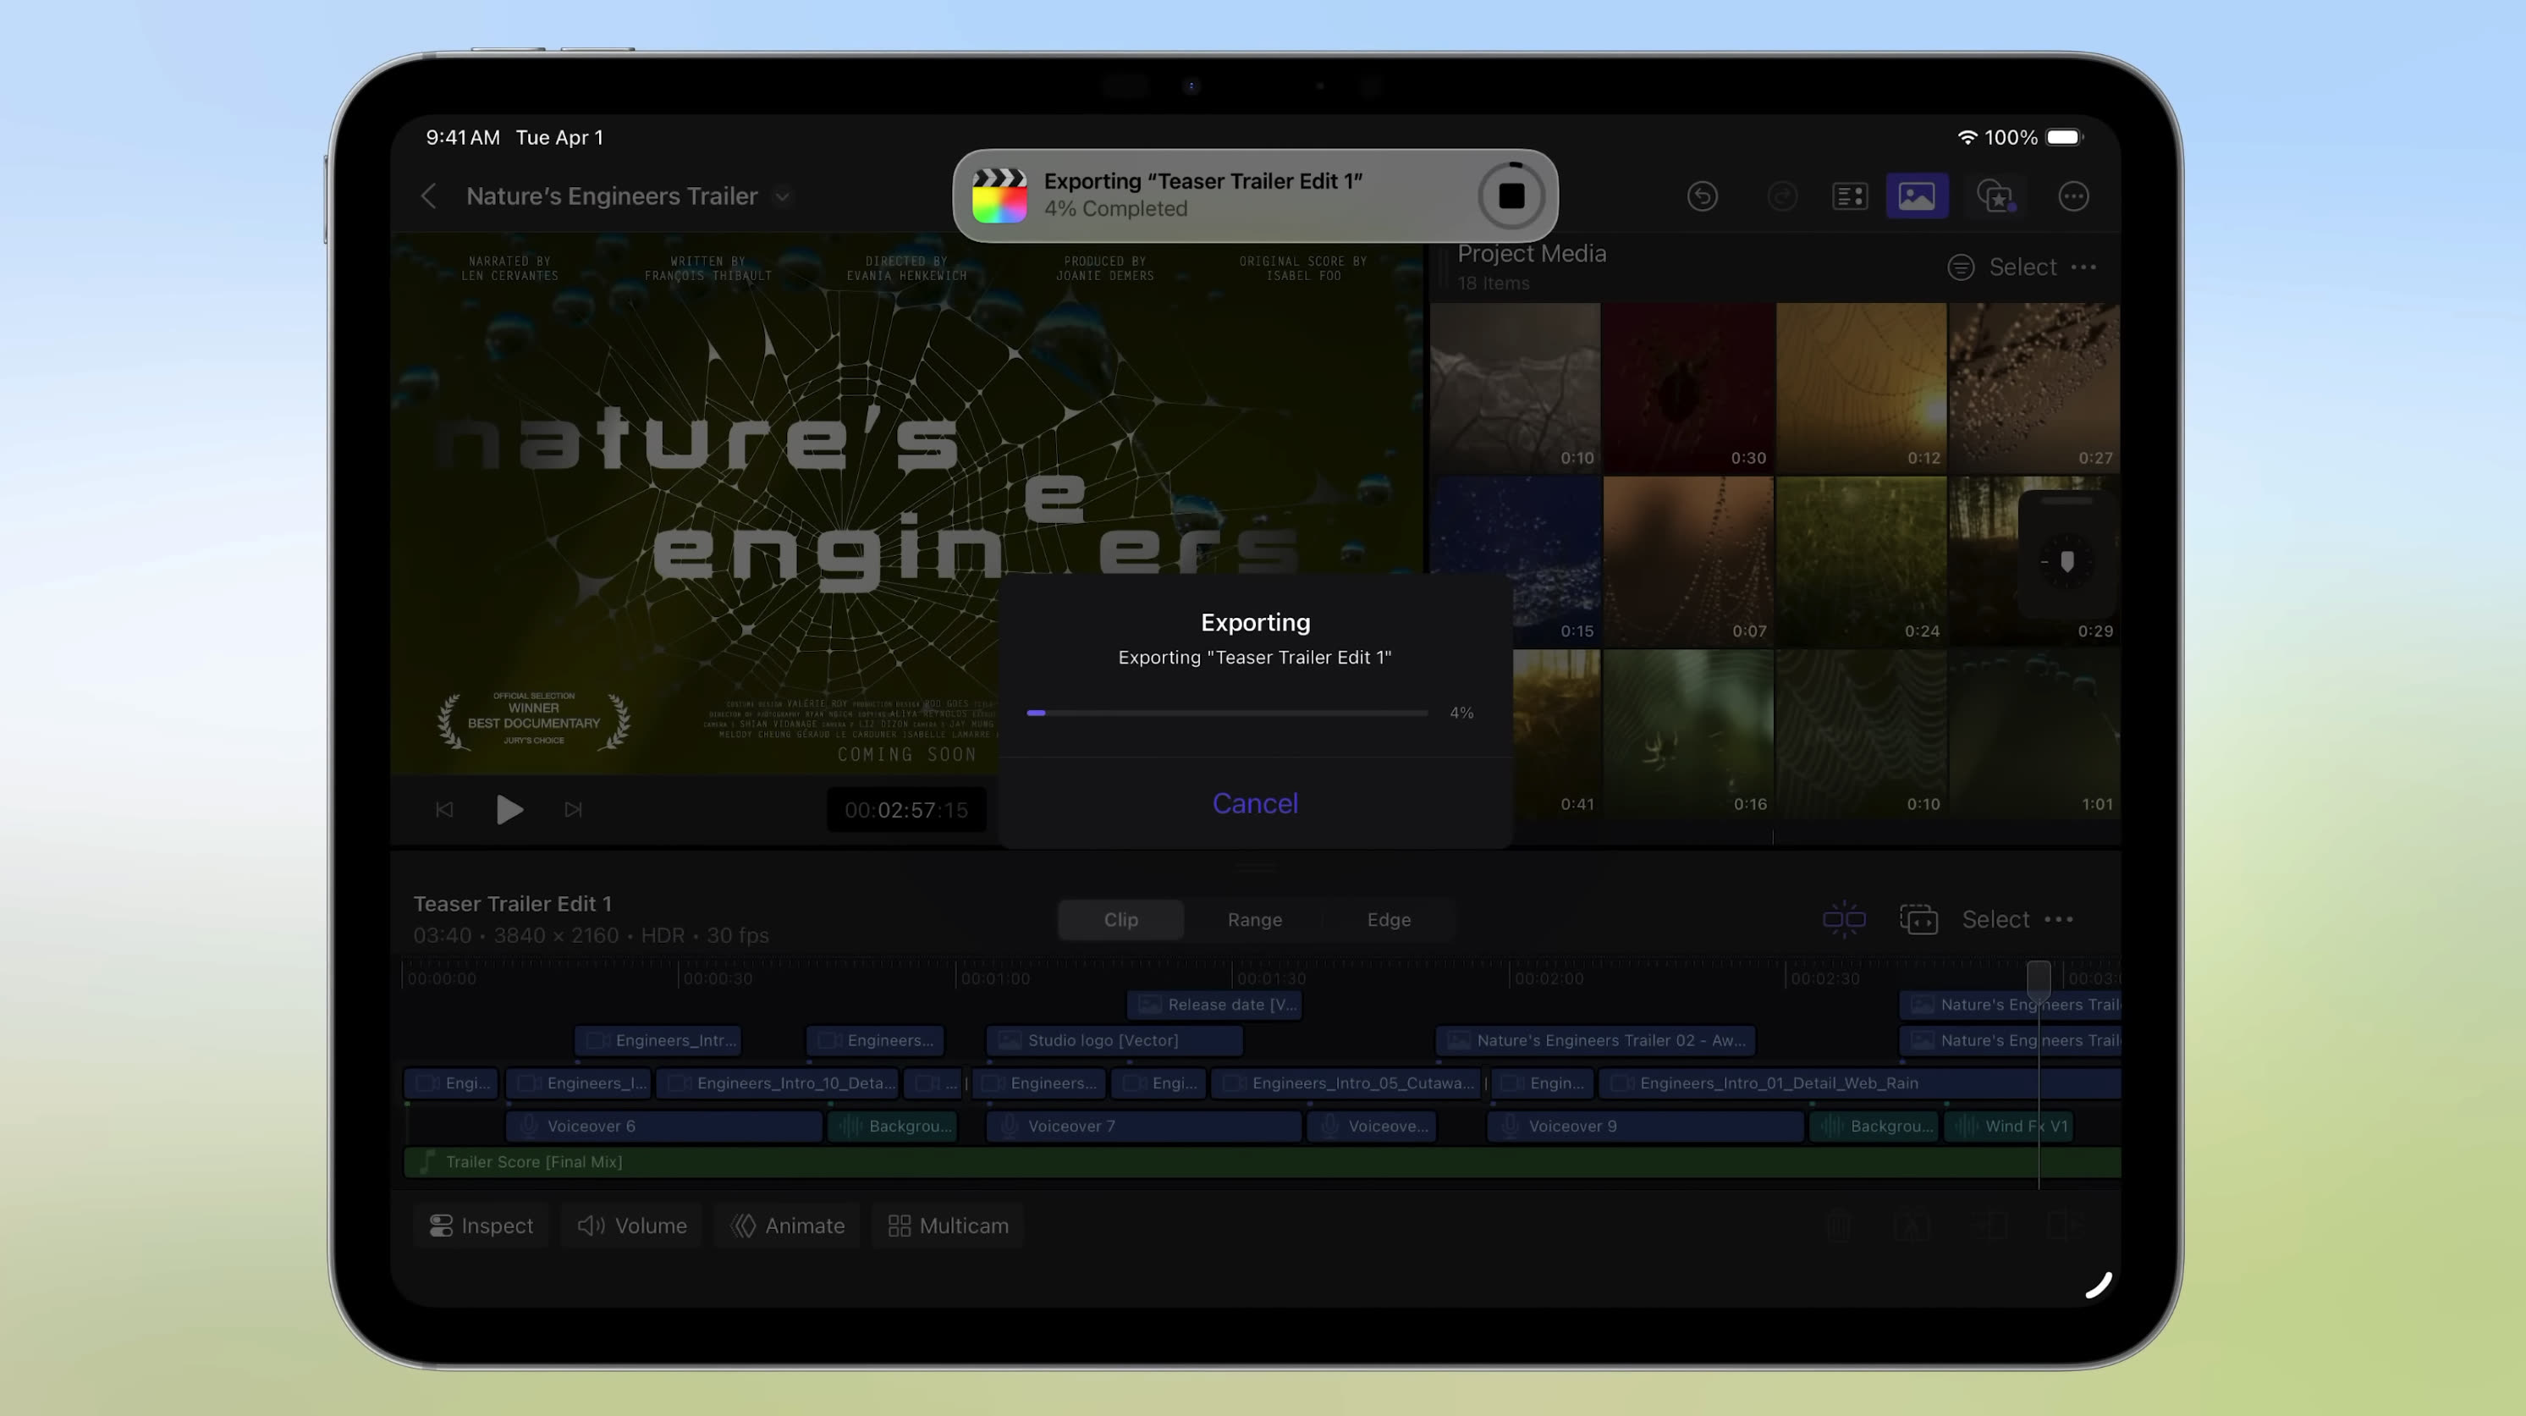The image size is (2526, 1416).
Task: Stop the export using the square stop icon
Action: (x=1511, y=196)
